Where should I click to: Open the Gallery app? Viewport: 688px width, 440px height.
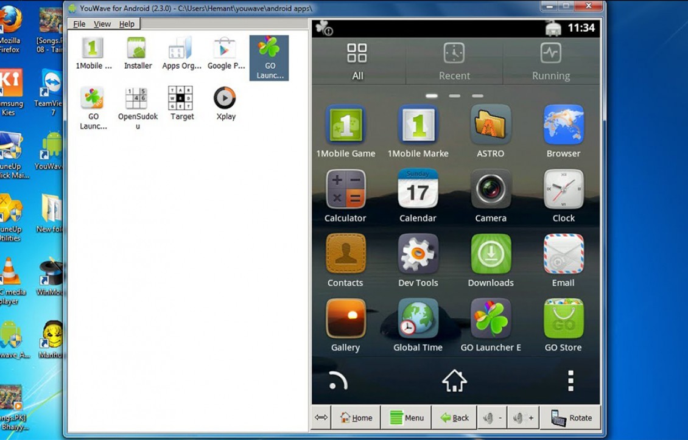(345, 325)
